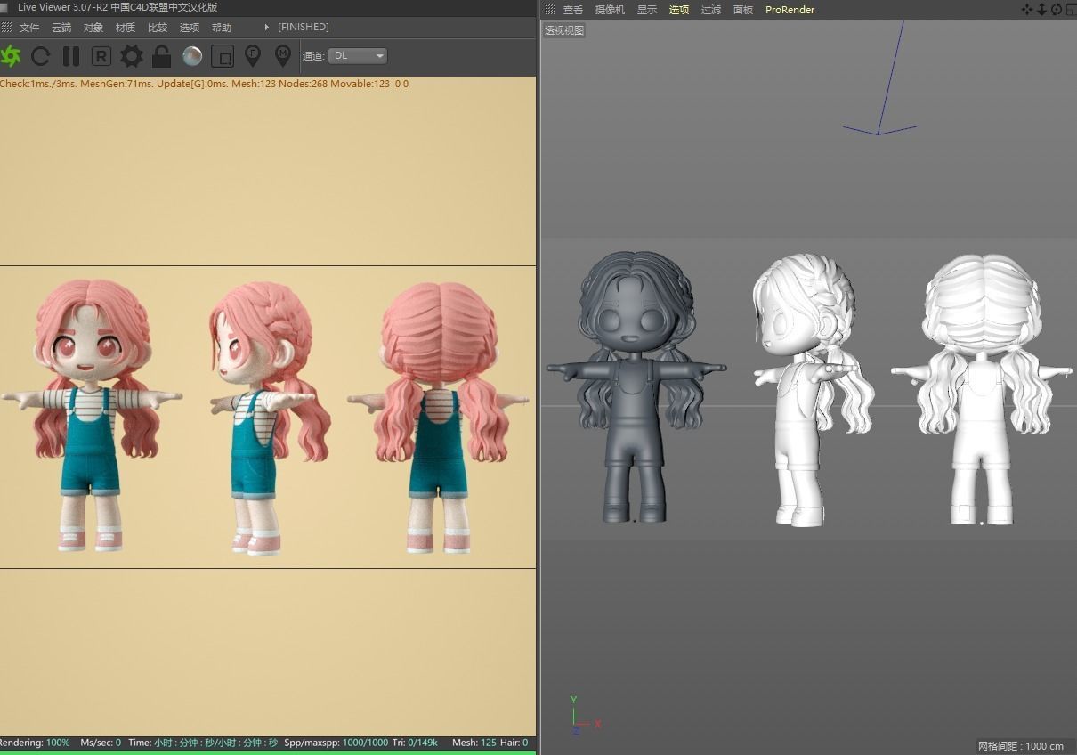The height and width of the screenshot is (755, 1077).
Task: Open the 面板 menu in the viewport
Action: [x=743, y=10]
